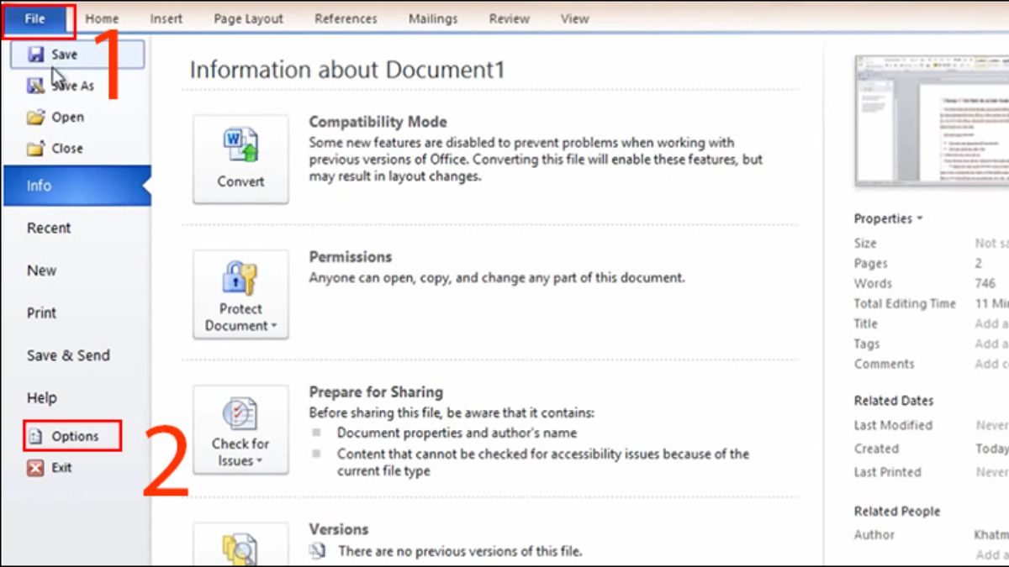Click the Save floppy disk icon

[x=36, y=55]
